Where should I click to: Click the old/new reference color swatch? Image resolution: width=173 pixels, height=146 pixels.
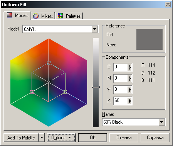click(x=149, y=39)
